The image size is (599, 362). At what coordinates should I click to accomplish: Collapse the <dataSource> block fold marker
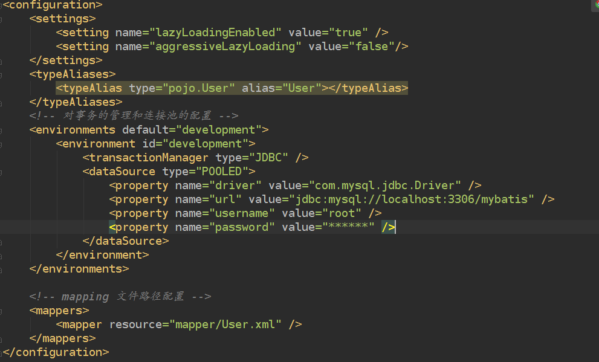pyautogui.click(x=1, y=172)
